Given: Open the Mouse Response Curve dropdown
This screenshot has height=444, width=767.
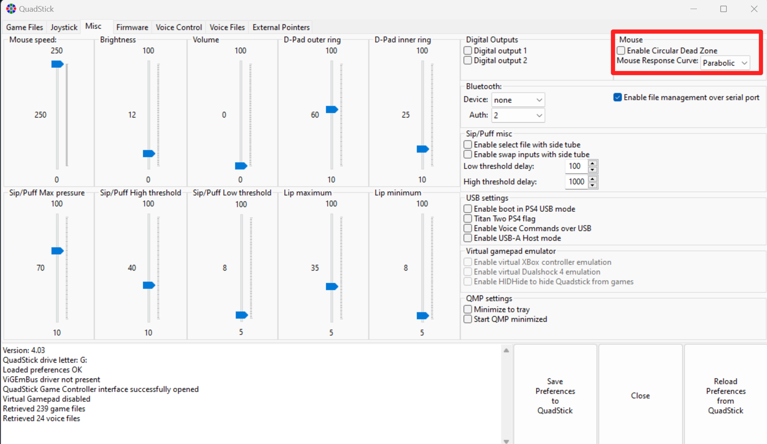Looking at the screenshot, I should tap(725, 63).
